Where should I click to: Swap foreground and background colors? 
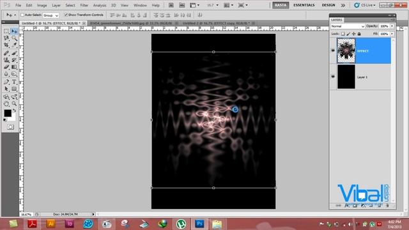pos(14,111)
